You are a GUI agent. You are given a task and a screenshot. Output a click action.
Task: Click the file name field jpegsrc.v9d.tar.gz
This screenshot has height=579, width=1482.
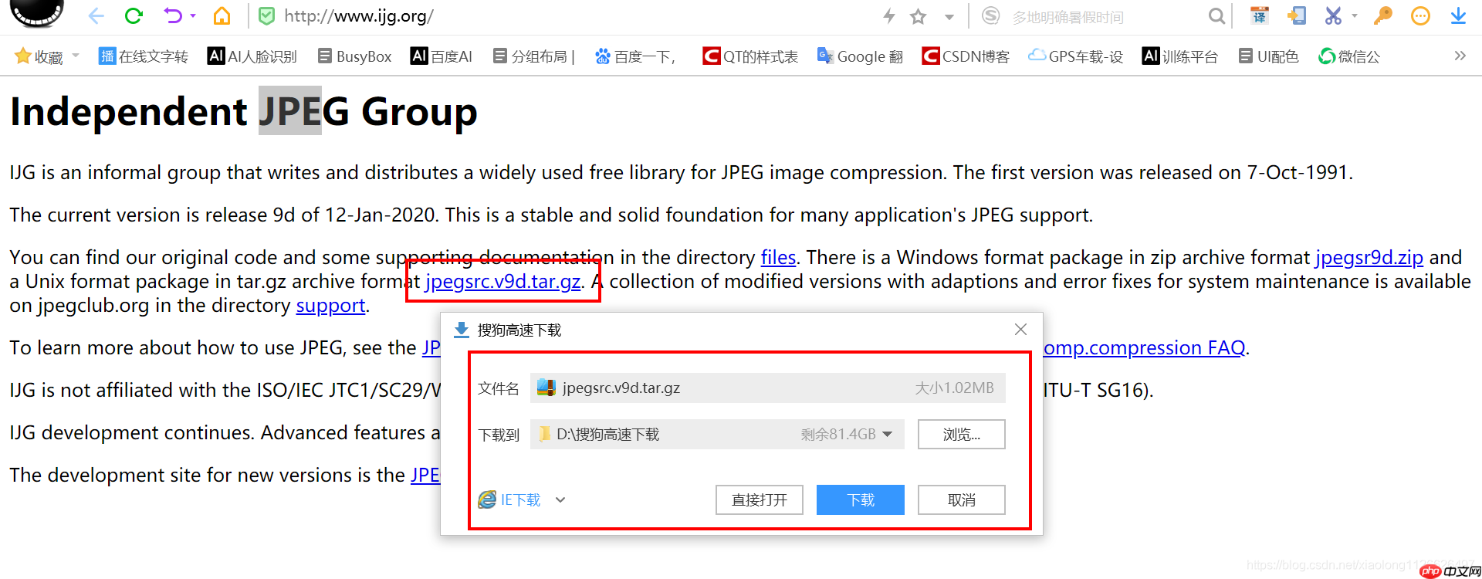pos(768,388)
